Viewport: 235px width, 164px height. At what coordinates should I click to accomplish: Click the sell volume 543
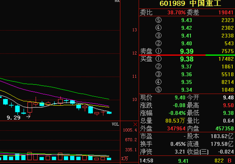point(229,43)
